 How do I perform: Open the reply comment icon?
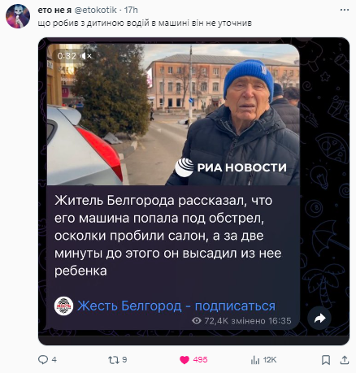click(43, 360)
